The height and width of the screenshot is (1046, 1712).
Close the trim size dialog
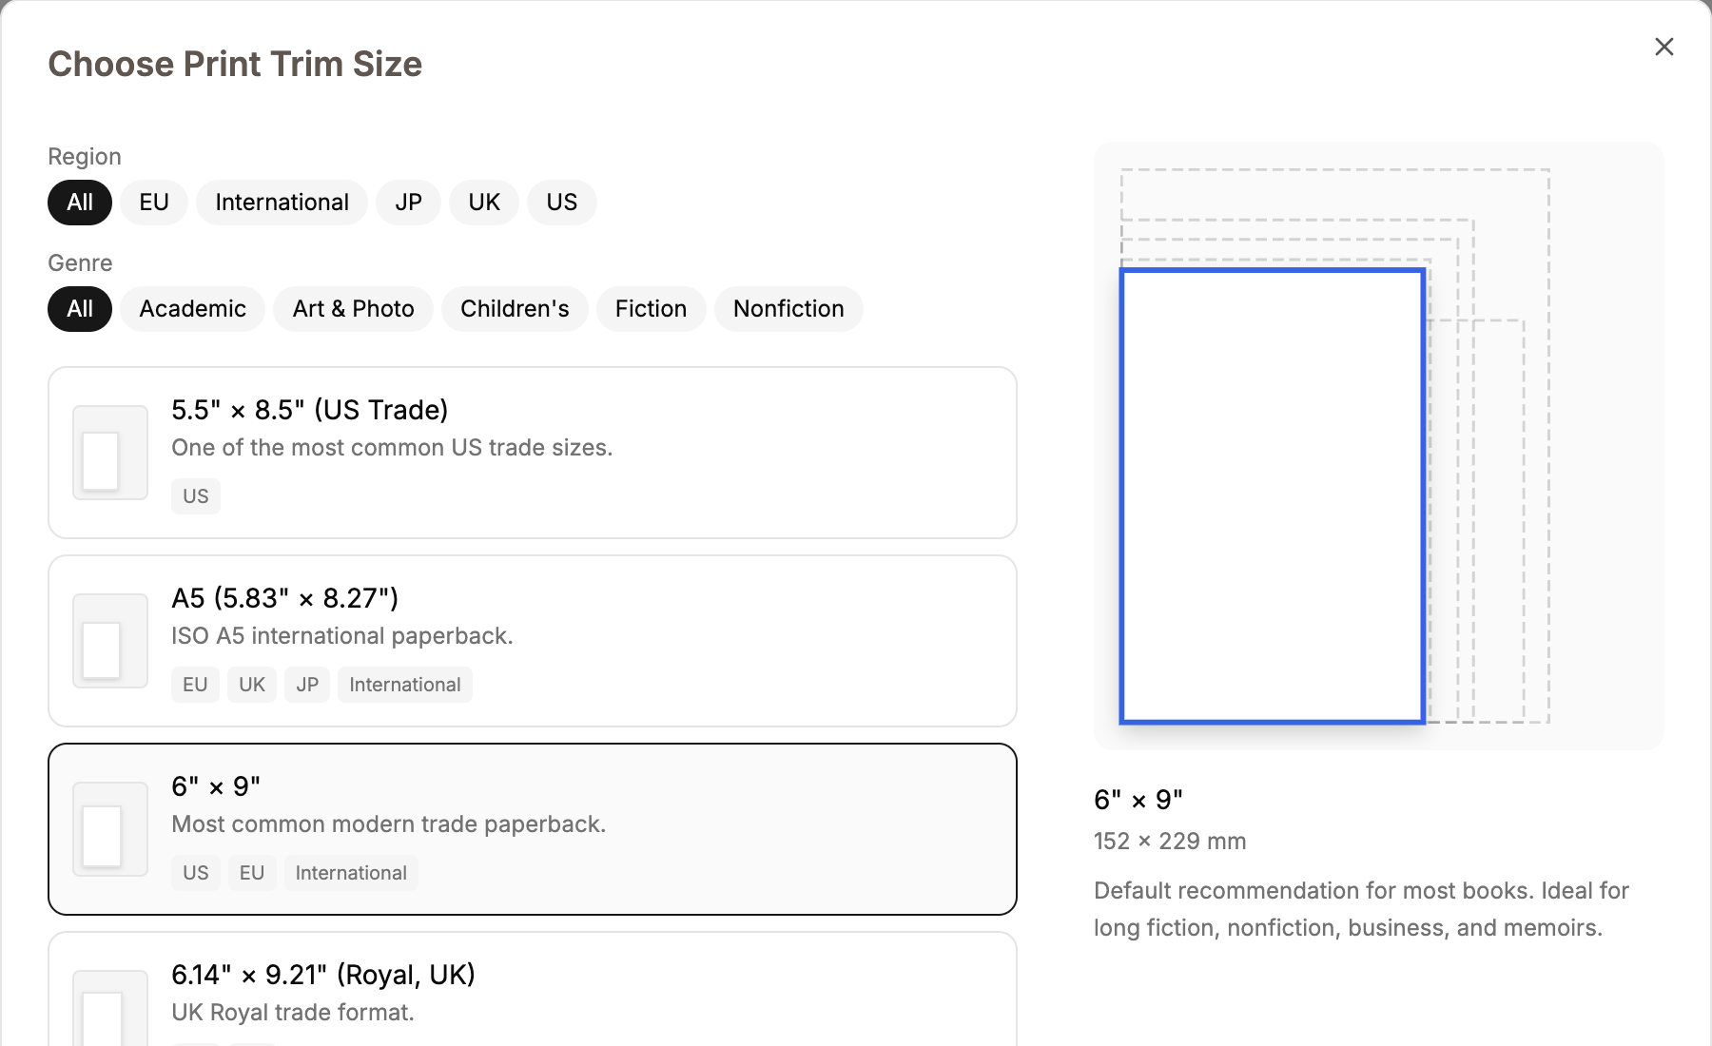(1663, 47)
